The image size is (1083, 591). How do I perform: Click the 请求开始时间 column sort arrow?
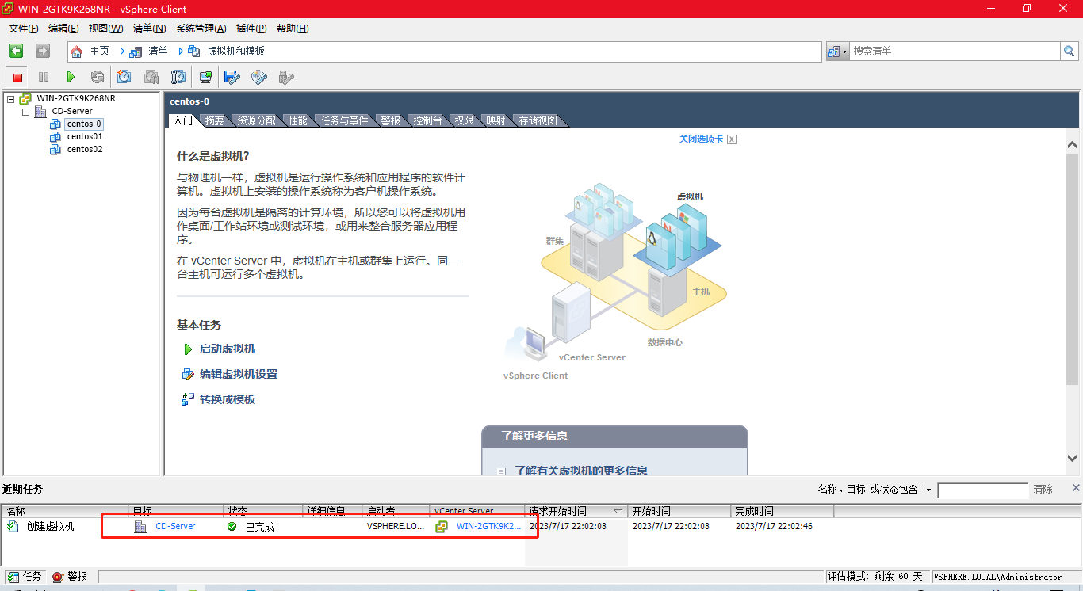click(x=618, y=511)
